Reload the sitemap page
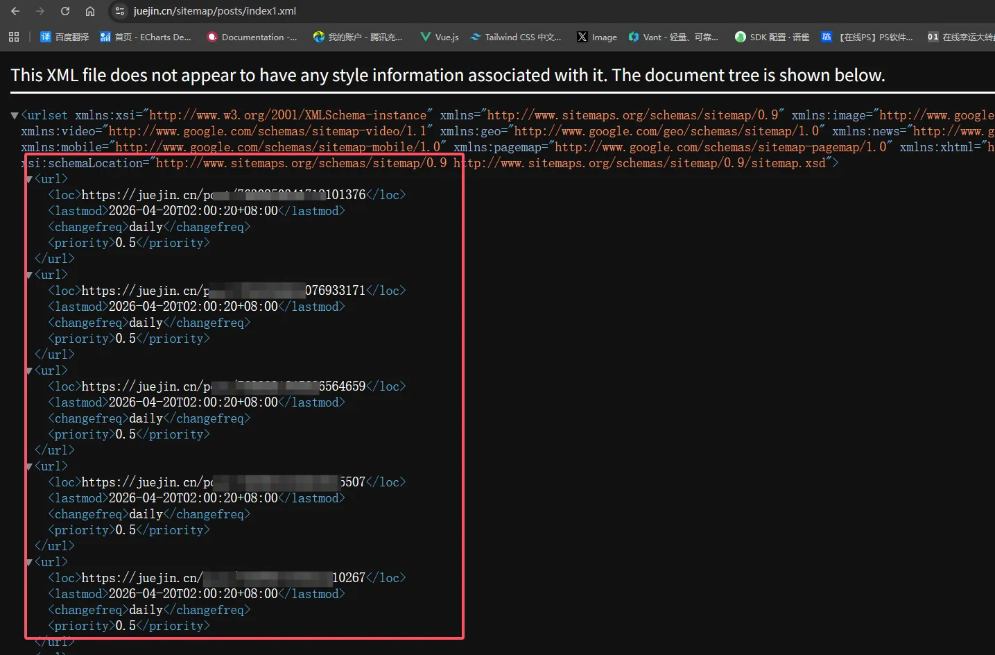The image size is (995, 655). [x=65, y=11]
